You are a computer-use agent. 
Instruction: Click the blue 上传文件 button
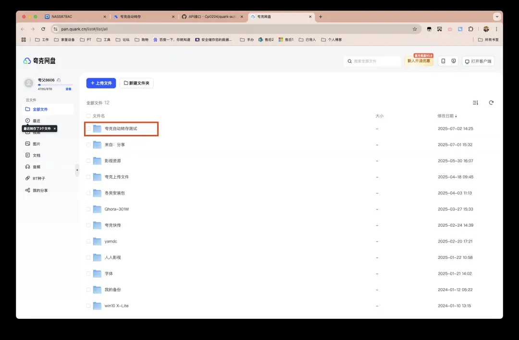pyautogui.click(x=101, y=83)
